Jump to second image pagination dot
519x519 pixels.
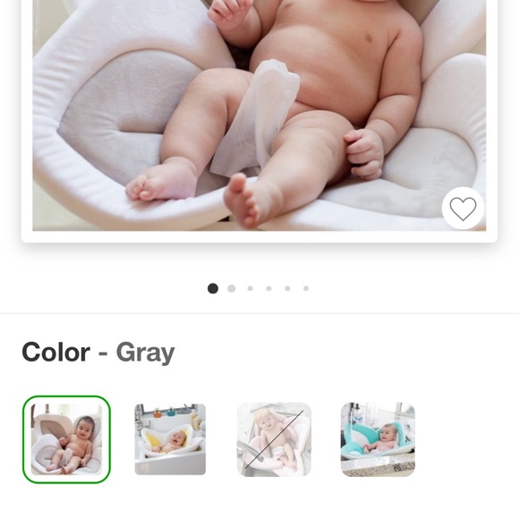point(232,288)
